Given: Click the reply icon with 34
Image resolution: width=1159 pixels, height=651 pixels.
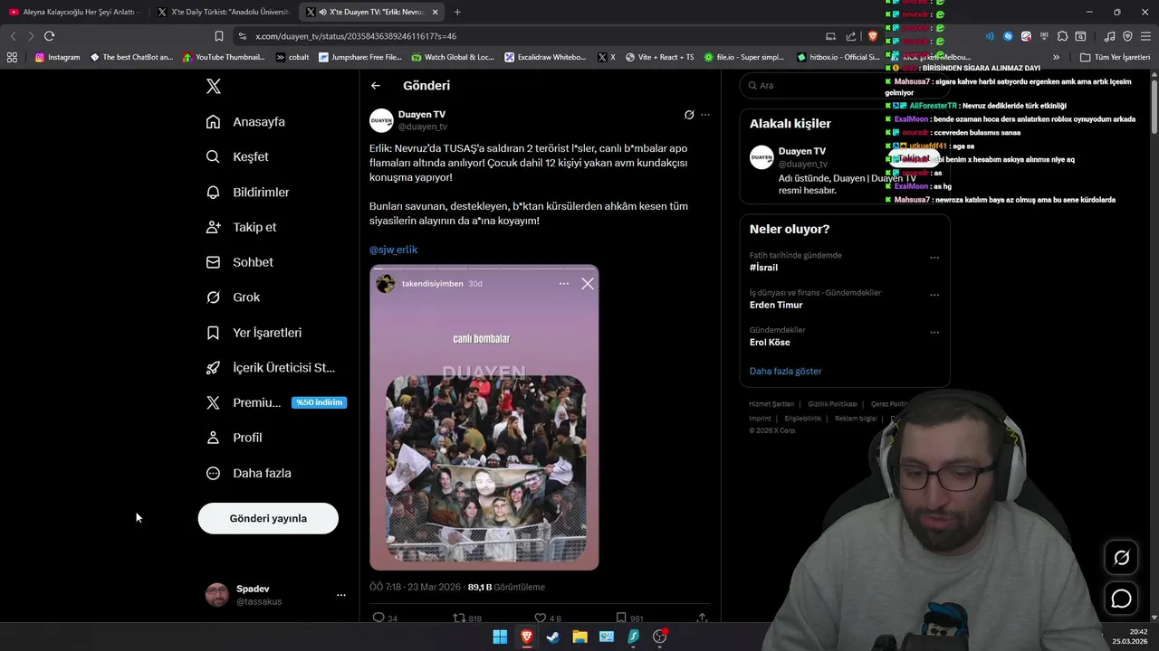Looking at the screenshot, I should 384,618.
